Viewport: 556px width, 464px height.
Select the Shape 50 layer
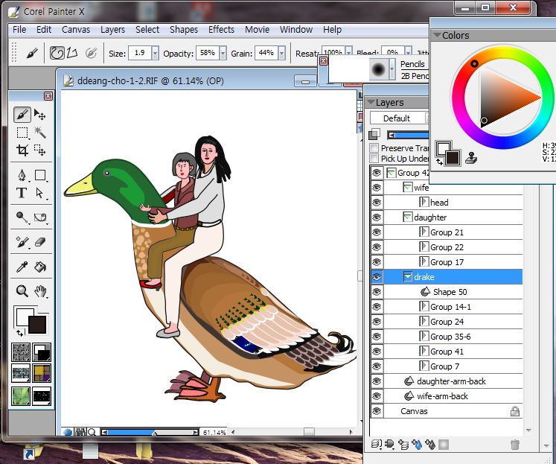click(450, 292)
